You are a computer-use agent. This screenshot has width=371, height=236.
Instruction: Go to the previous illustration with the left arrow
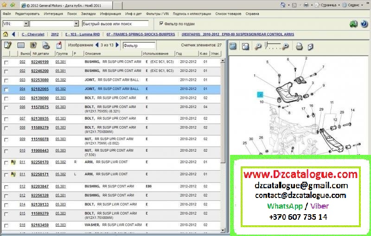tap(97, 45)
